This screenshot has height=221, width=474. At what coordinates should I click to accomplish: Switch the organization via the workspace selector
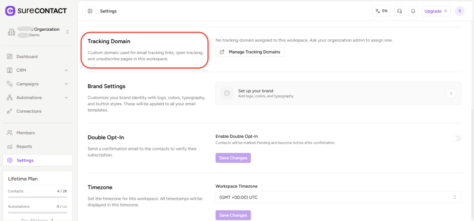(38, 32)
